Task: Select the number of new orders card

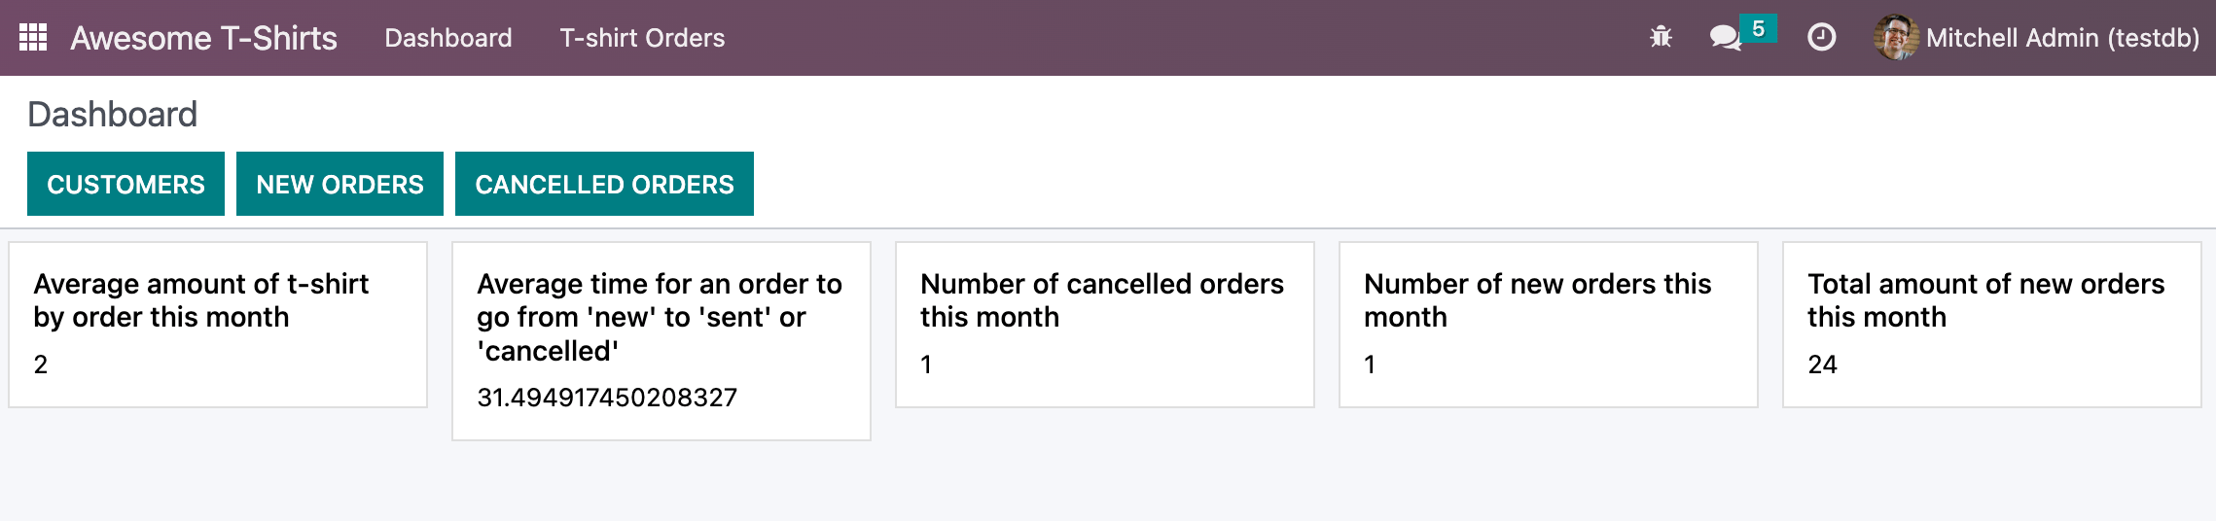Action: click(x=1549, y=325)
